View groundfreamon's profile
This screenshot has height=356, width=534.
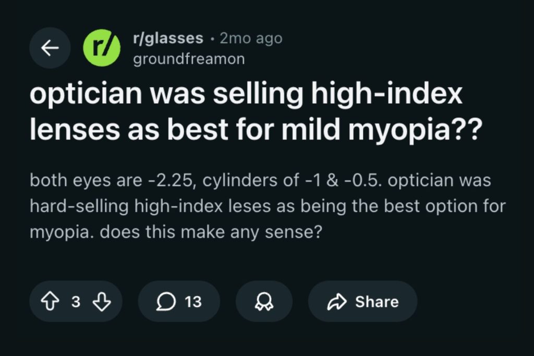point(188,58)
